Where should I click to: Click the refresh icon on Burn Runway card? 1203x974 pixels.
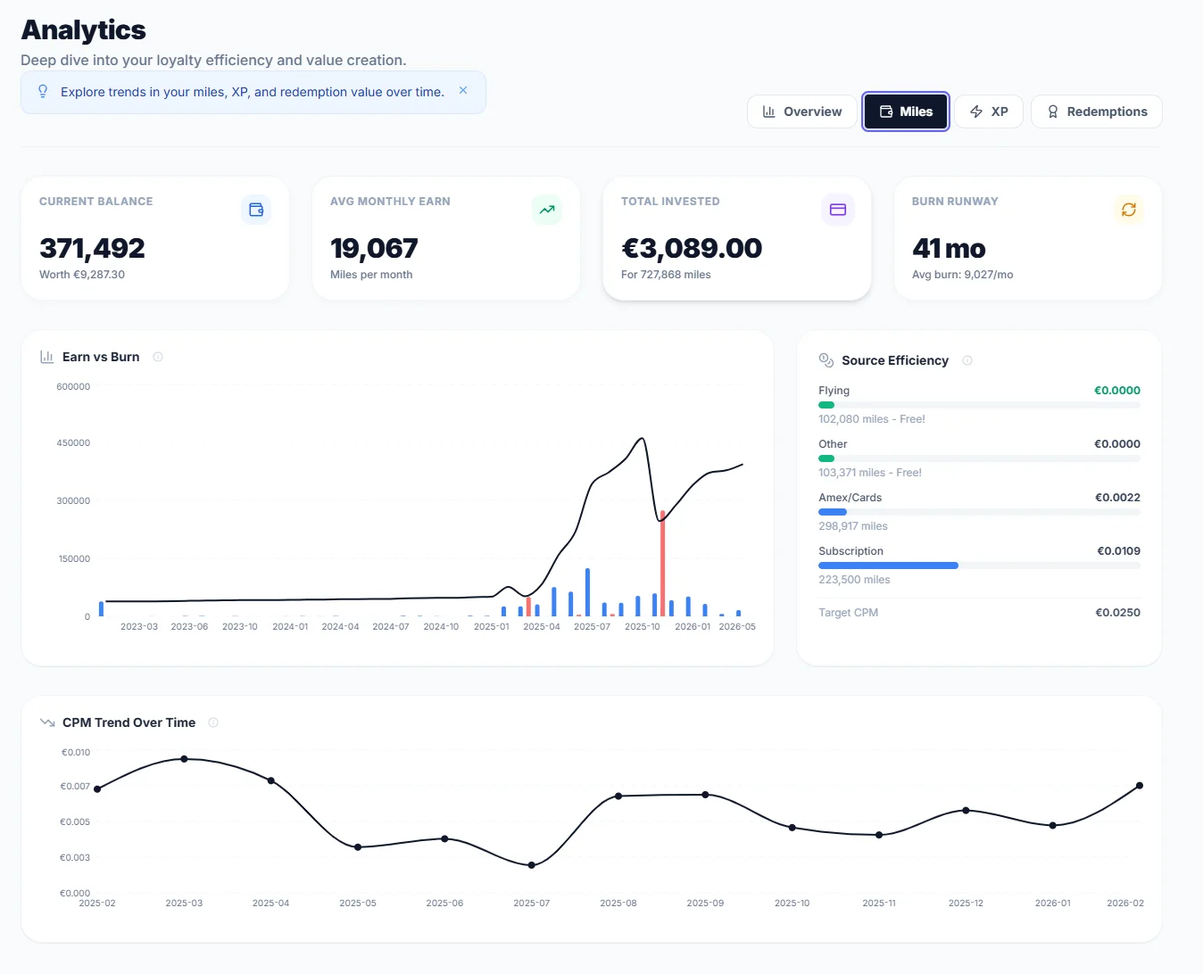1129,210
